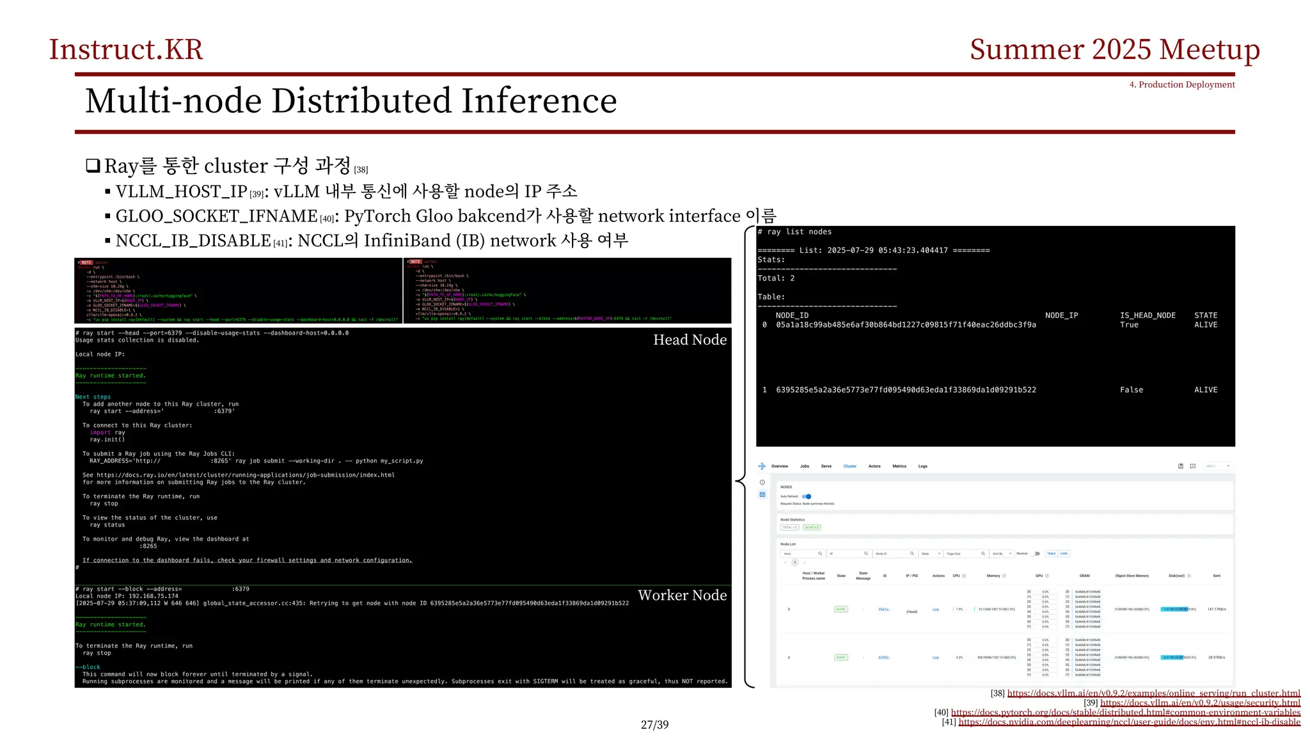Click the search icon in the Page Size field

pyautogui.click(x=983, y=553)
